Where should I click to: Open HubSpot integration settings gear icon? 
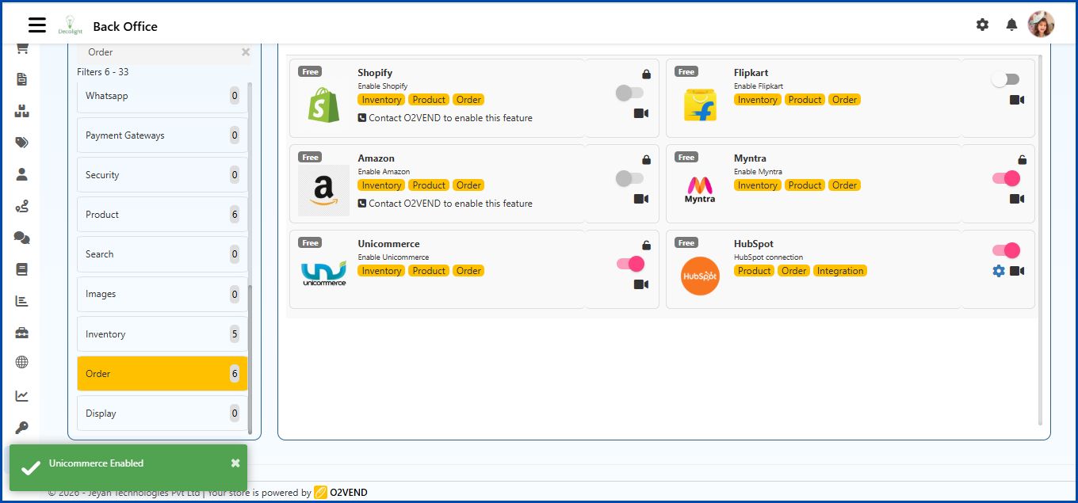click(998, 271)
